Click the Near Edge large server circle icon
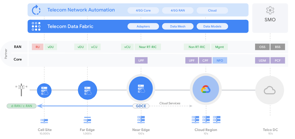 [141, 88]
